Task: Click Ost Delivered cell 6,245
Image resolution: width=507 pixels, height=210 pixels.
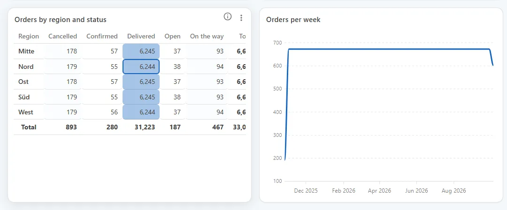Action: click(141, 82)
